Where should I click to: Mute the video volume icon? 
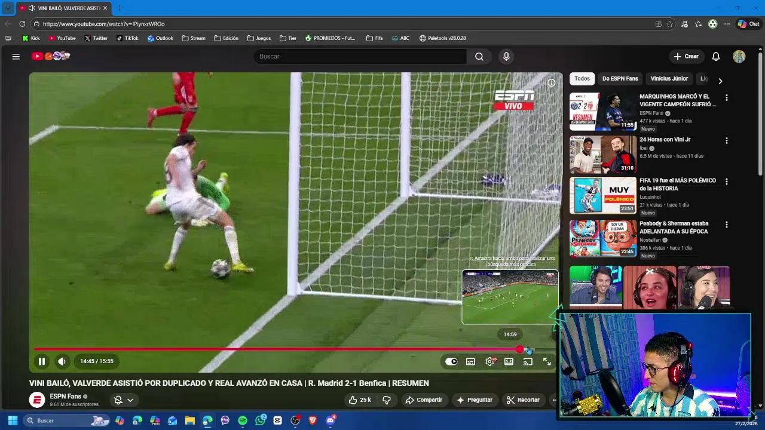coord(62,361)
